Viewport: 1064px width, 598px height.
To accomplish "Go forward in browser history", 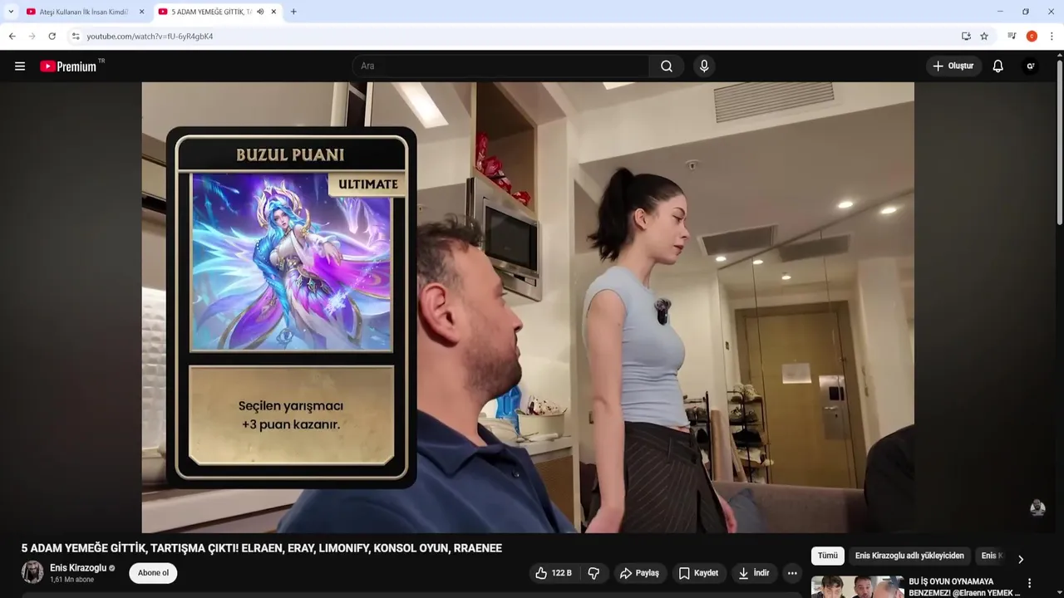I will point(32,37).
